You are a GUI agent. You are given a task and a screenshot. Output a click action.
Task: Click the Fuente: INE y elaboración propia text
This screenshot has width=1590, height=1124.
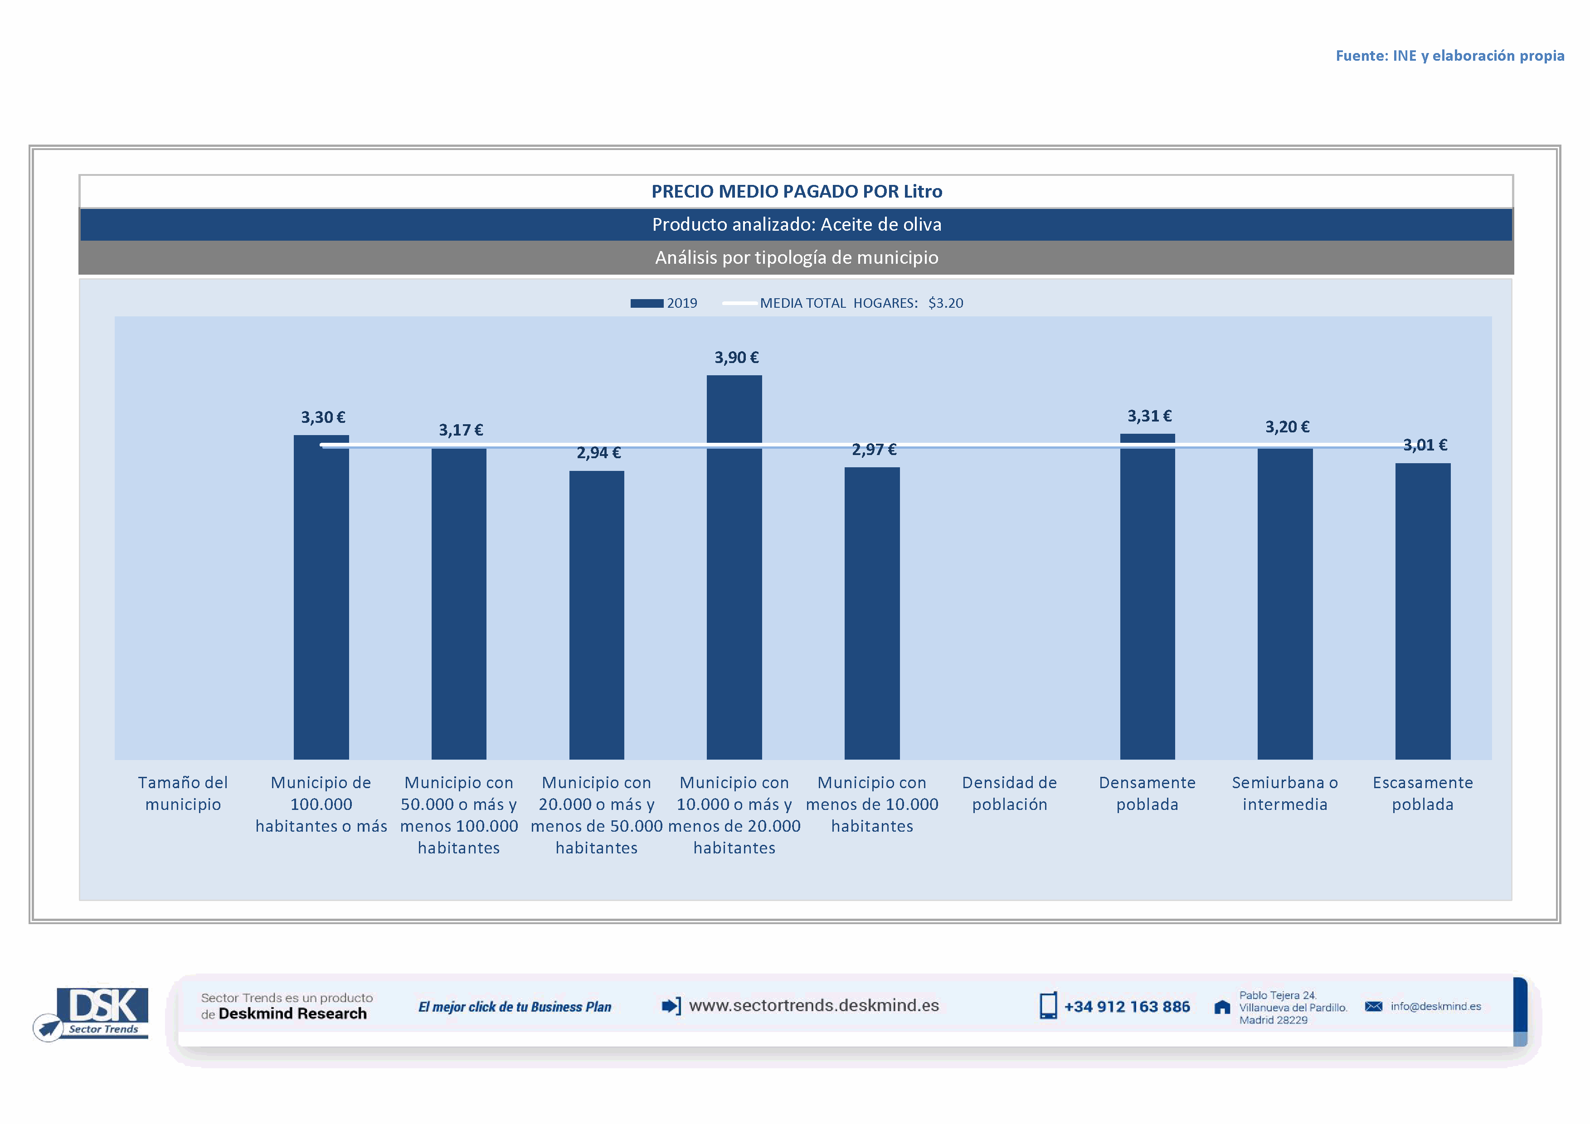tap(1449, 55)
